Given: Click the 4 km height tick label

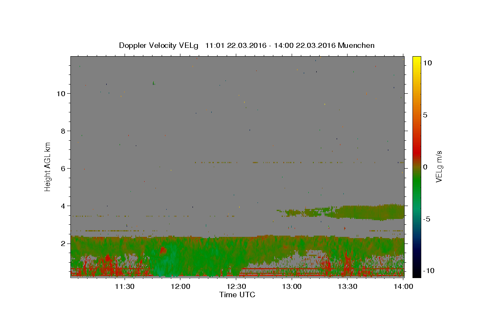Looking at the screenshot, I should click(62, 206).
